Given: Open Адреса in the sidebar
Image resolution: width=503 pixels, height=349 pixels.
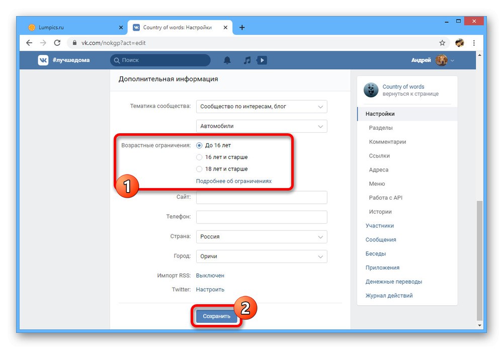Looking at the screenshot, I should (x=379, y=169).
